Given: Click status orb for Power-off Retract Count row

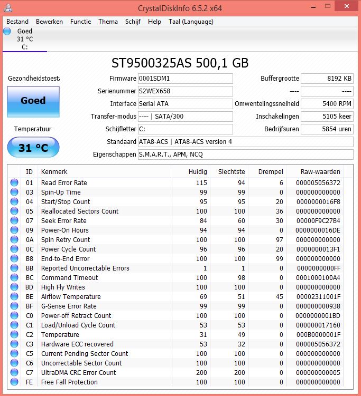Looking at the screenshot, I should [14, 315].
